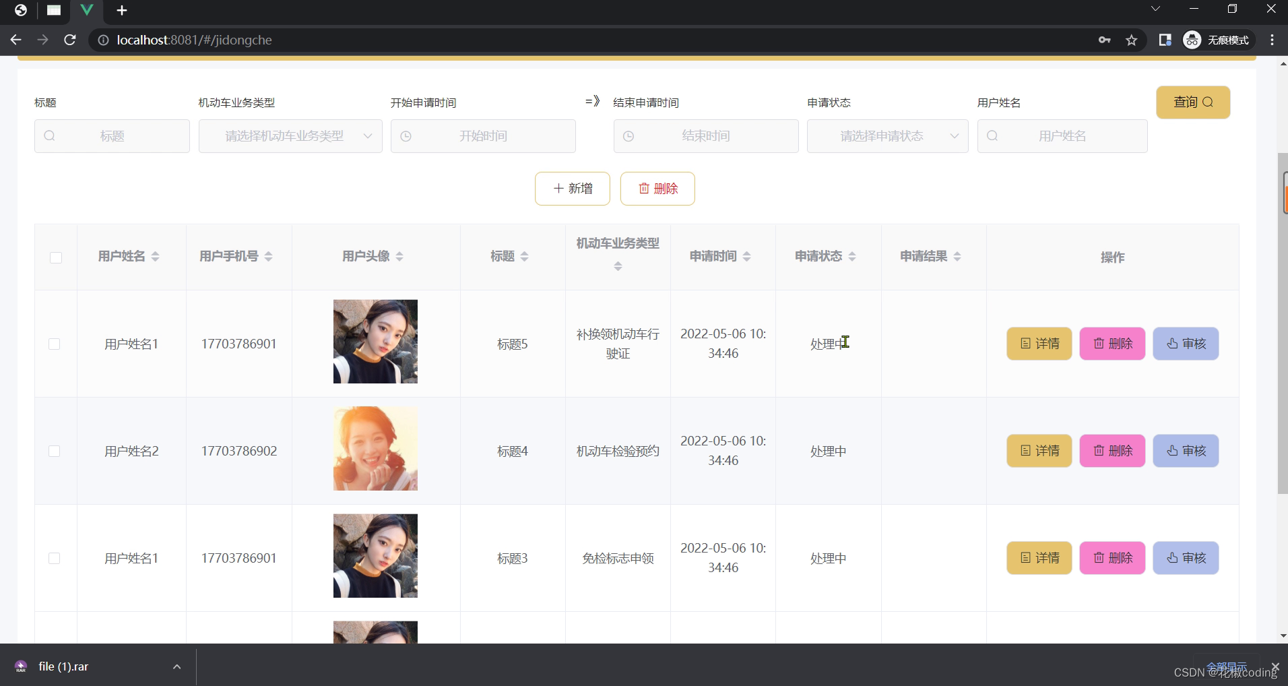The width and height of the screenshot is (1288, 686).
Task: Sort by 机动车业务类型 column
Action: coord(618,266)
